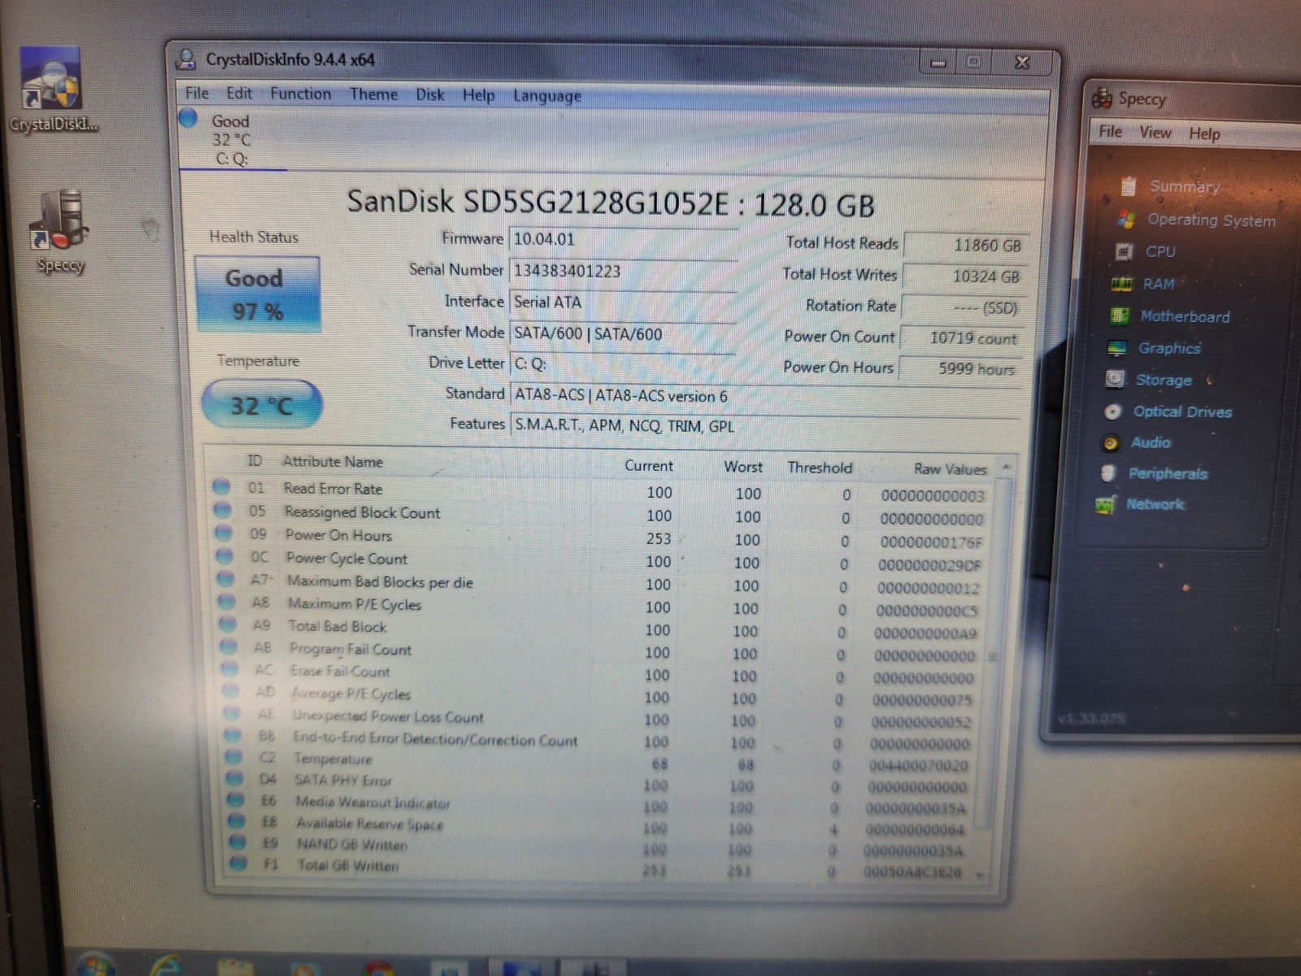This screenshot has width=1301, height=976.
Task: Open the Help menu in Speccy
Action: (x=1204, y=133)
